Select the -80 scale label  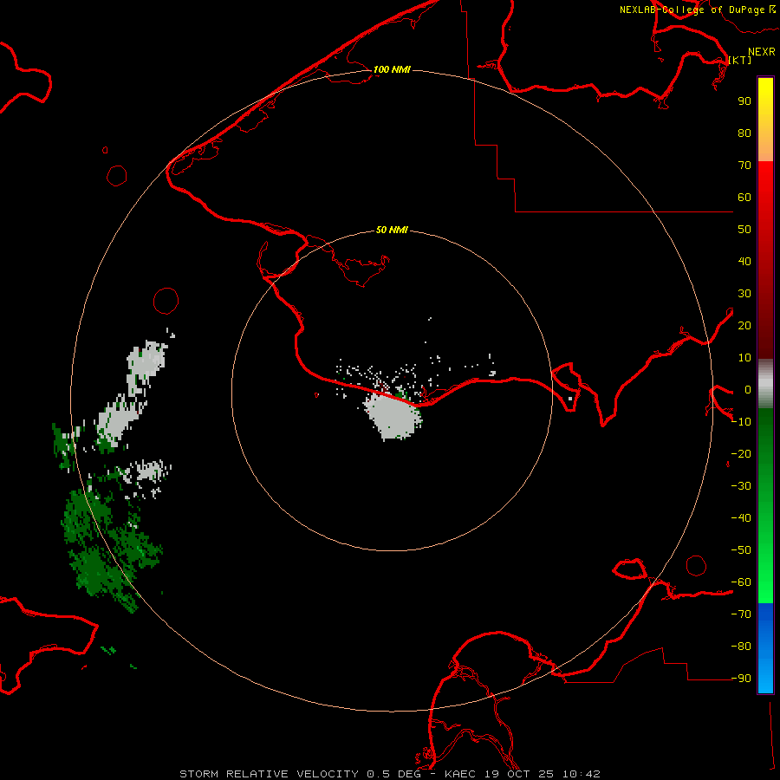pyautogui.click(x=741, y=647)
